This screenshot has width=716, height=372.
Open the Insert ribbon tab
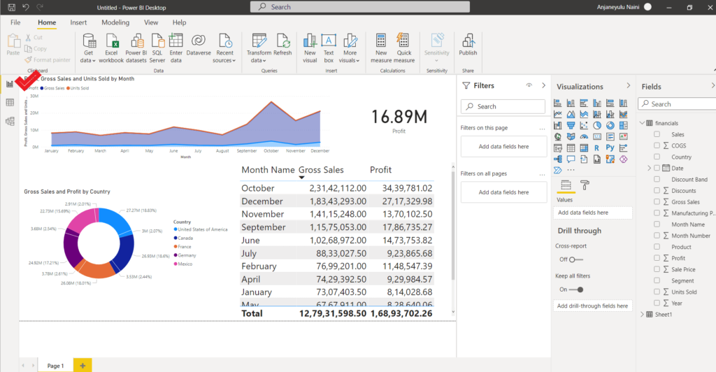(78, 22)
